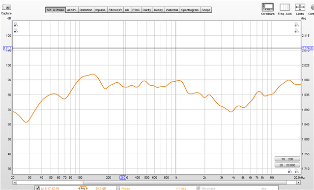Open the All SPL tab

(x=72, y=10)
